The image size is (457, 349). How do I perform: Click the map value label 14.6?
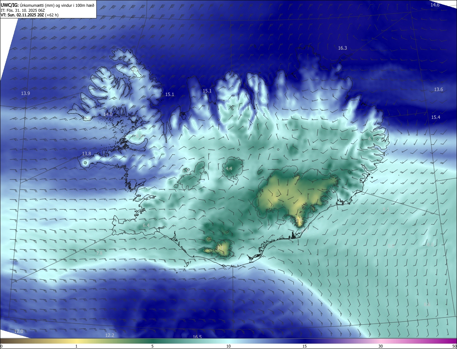(435, 5)
